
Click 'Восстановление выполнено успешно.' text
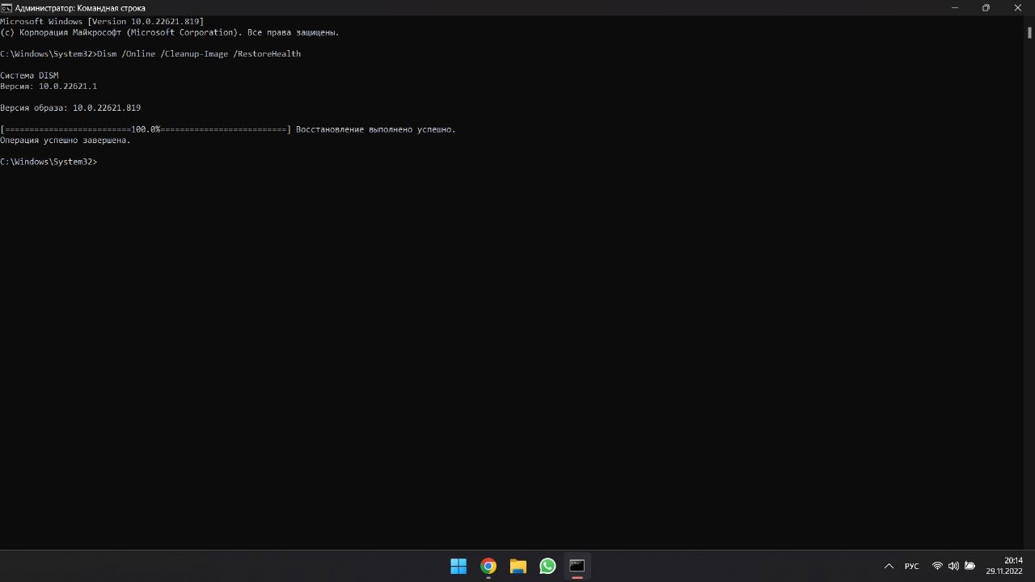[376, 129]
